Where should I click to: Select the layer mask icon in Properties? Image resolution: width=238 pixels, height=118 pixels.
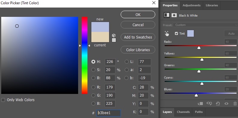pos(174,15)
